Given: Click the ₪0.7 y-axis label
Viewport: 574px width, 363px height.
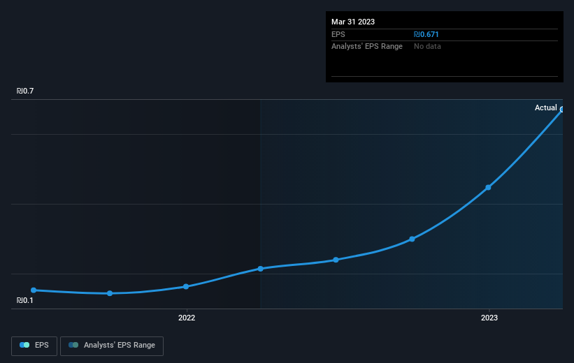Looking at the screenshot, I should tap(25, 91).
